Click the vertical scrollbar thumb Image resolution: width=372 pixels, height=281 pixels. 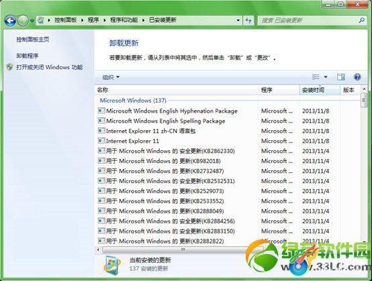(364, 101)
